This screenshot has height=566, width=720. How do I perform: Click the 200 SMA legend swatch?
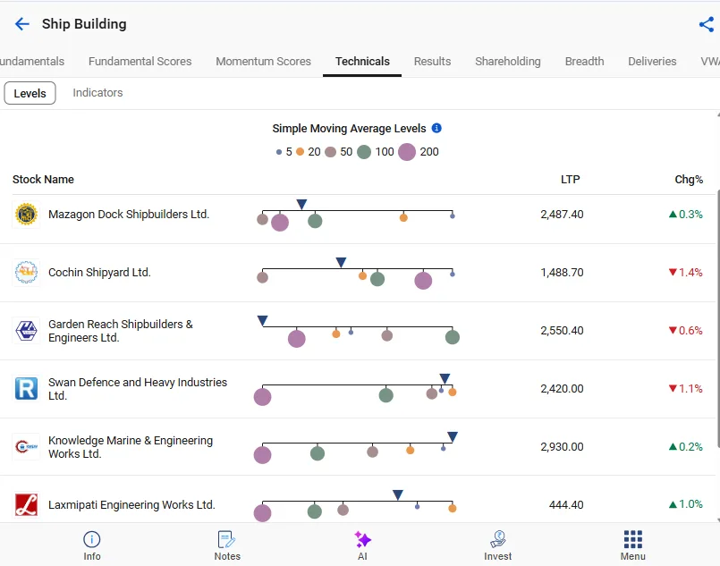pyautogui.click(x=407, y=151)
